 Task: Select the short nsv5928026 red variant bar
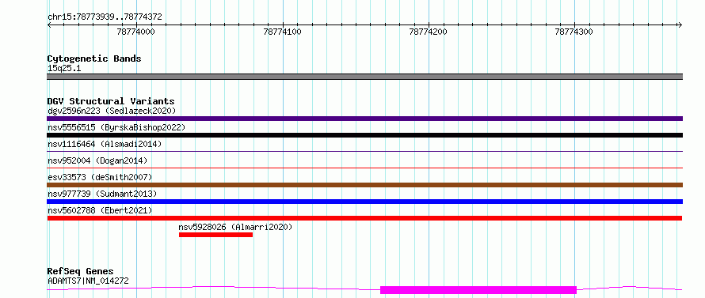coord(215,235)
